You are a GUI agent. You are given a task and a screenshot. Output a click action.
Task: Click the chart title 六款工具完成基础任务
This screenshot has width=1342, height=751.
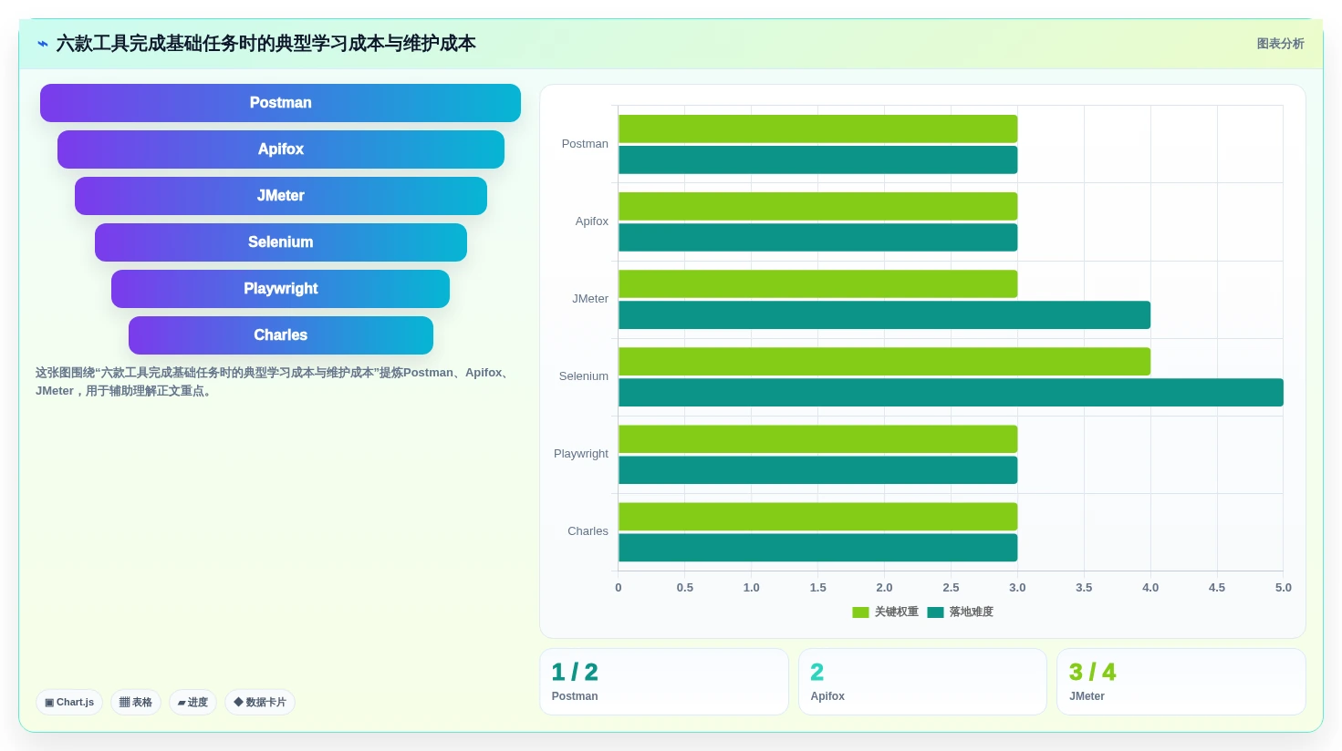[265, 44]
